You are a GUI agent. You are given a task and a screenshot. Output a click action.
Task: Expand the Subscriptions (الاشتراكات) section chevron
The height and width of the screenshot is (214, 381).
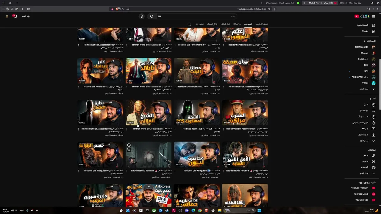364,41
